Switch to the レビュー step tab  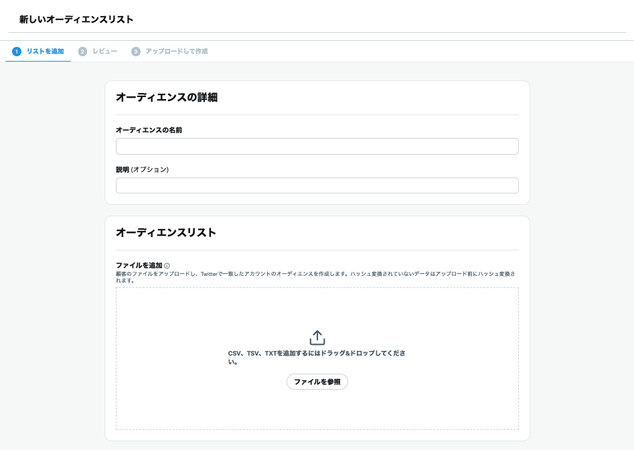tap(104, 52)
